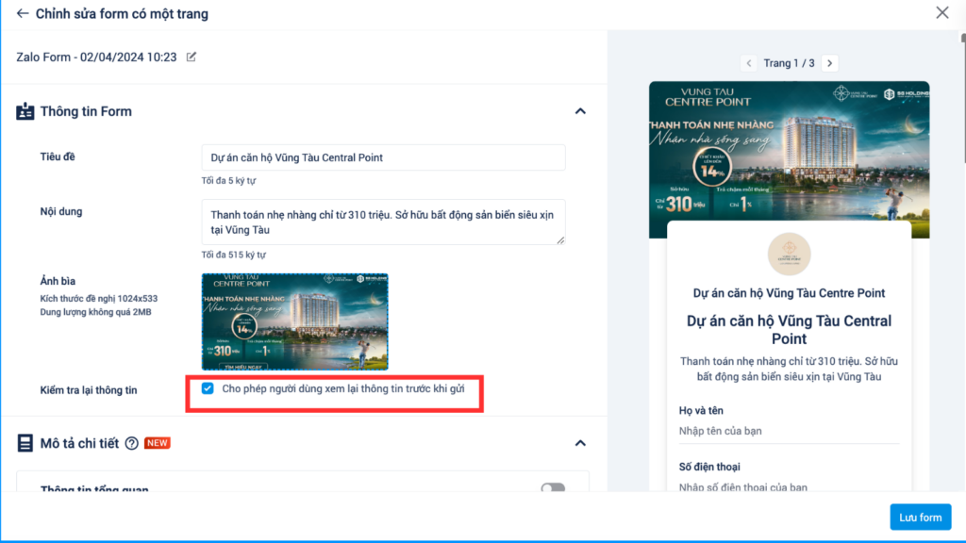The height and width of the screenshot is (543, 966).
Task: Close the form editor with the X
Action: [942, 12]
